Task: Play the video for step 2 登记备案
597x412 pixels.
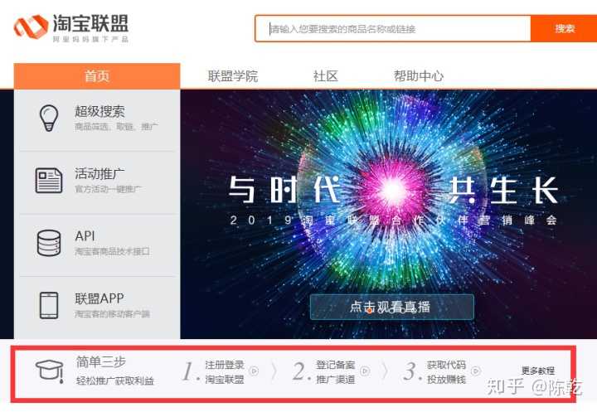Action: click(x=365, y=371)
